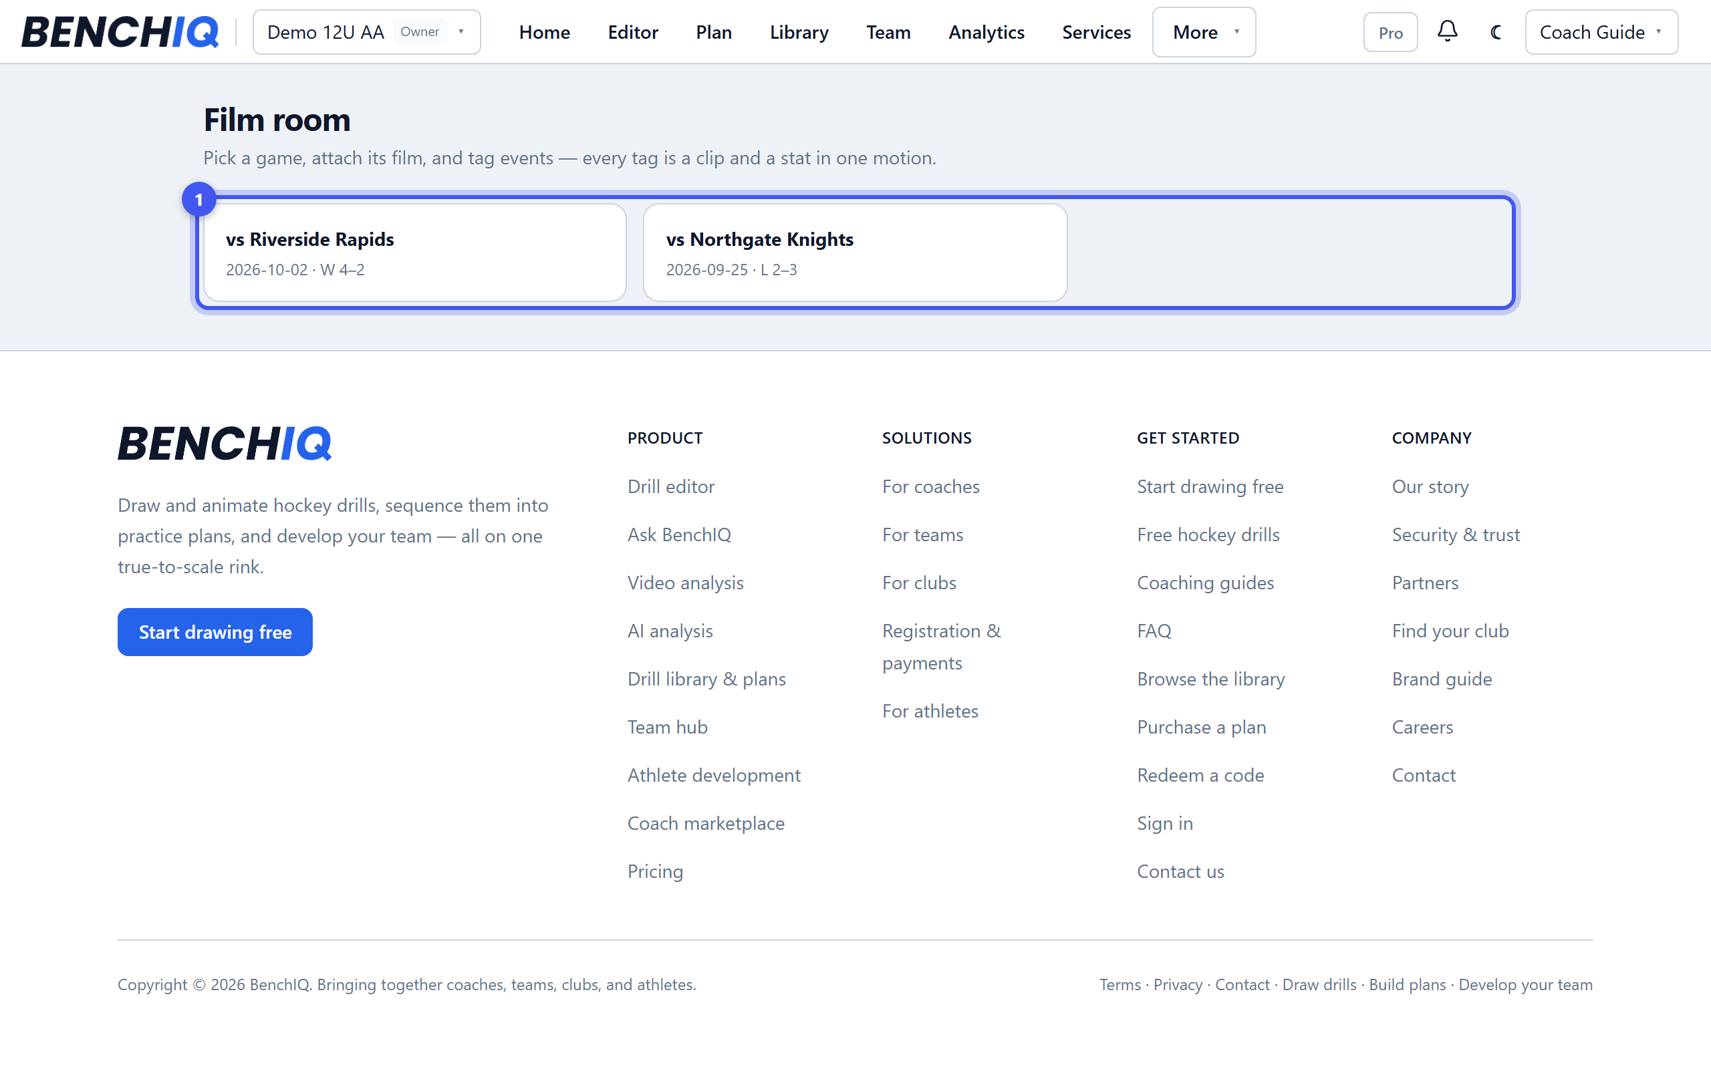
Task: Follow the Ask BenchIQ link
Action: [x=679, y=534]
